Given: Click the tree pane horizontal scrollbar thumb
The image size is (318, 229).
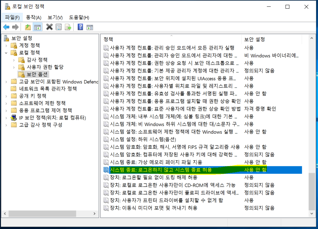Looking at the screenshot, I should (x=42, y=214).
